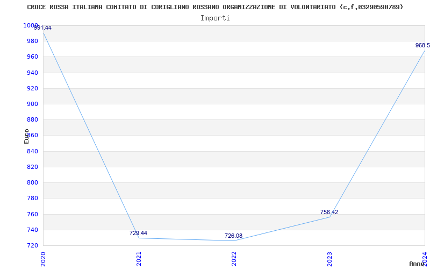Click the 960 y-axis tick label

click(33, 57)
